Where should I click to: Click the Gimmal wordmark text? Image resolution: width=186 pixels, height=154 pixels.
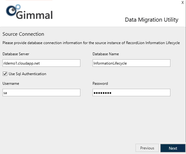(x=34, y=15)
